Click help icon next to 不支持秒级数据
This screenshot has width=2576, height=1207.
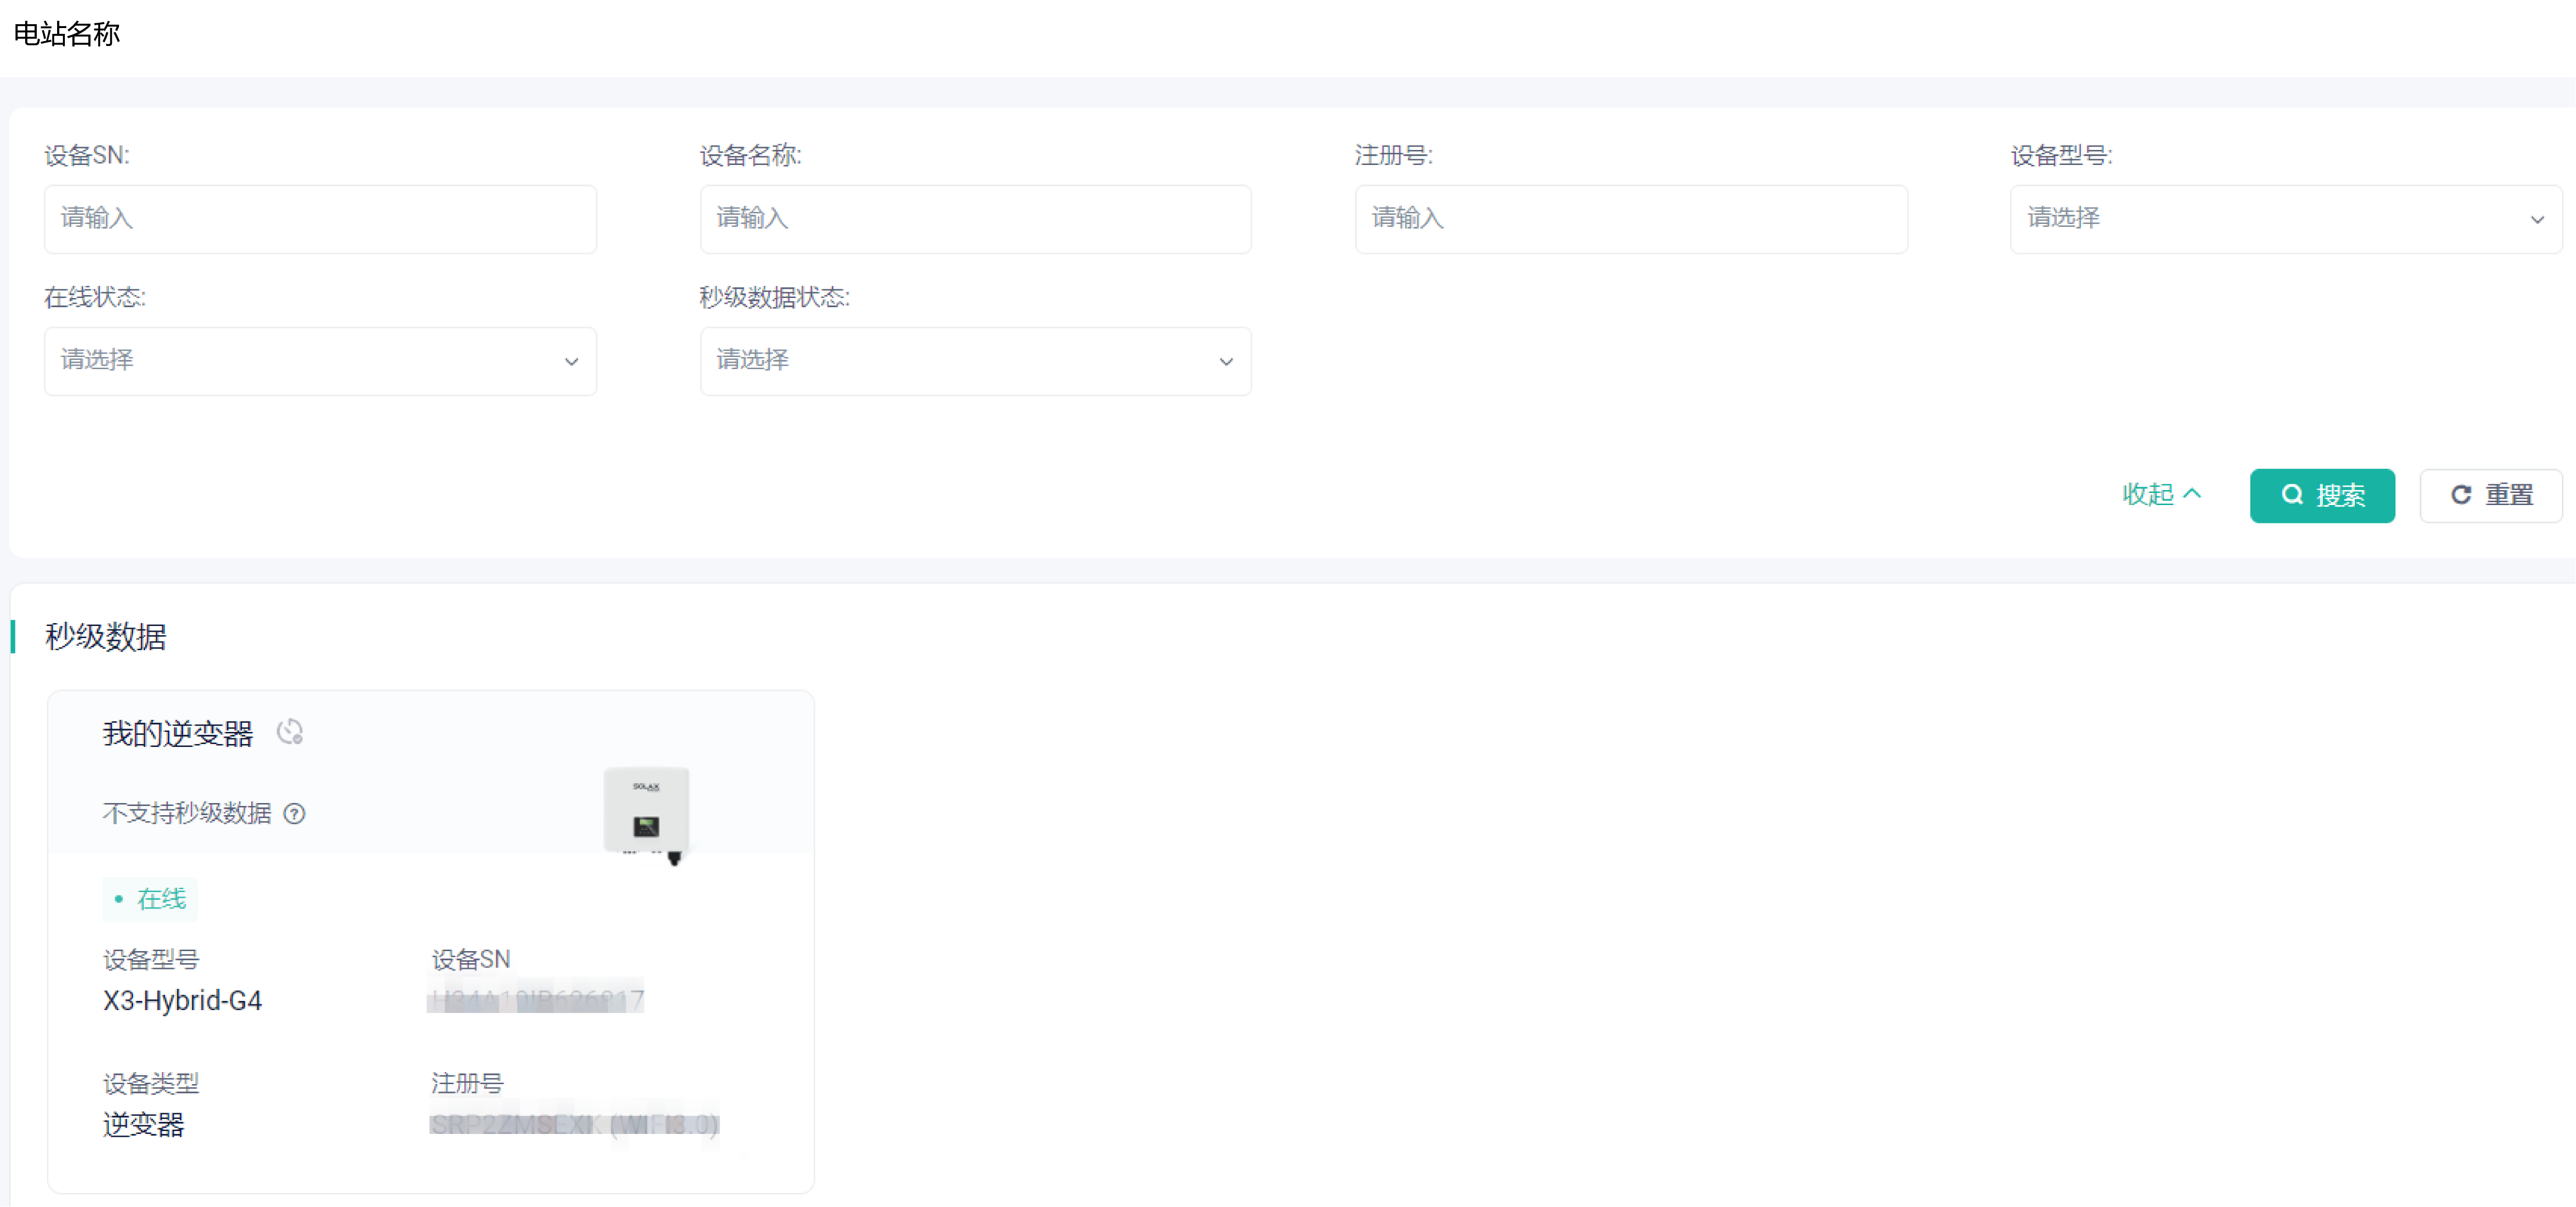point(294,814)
